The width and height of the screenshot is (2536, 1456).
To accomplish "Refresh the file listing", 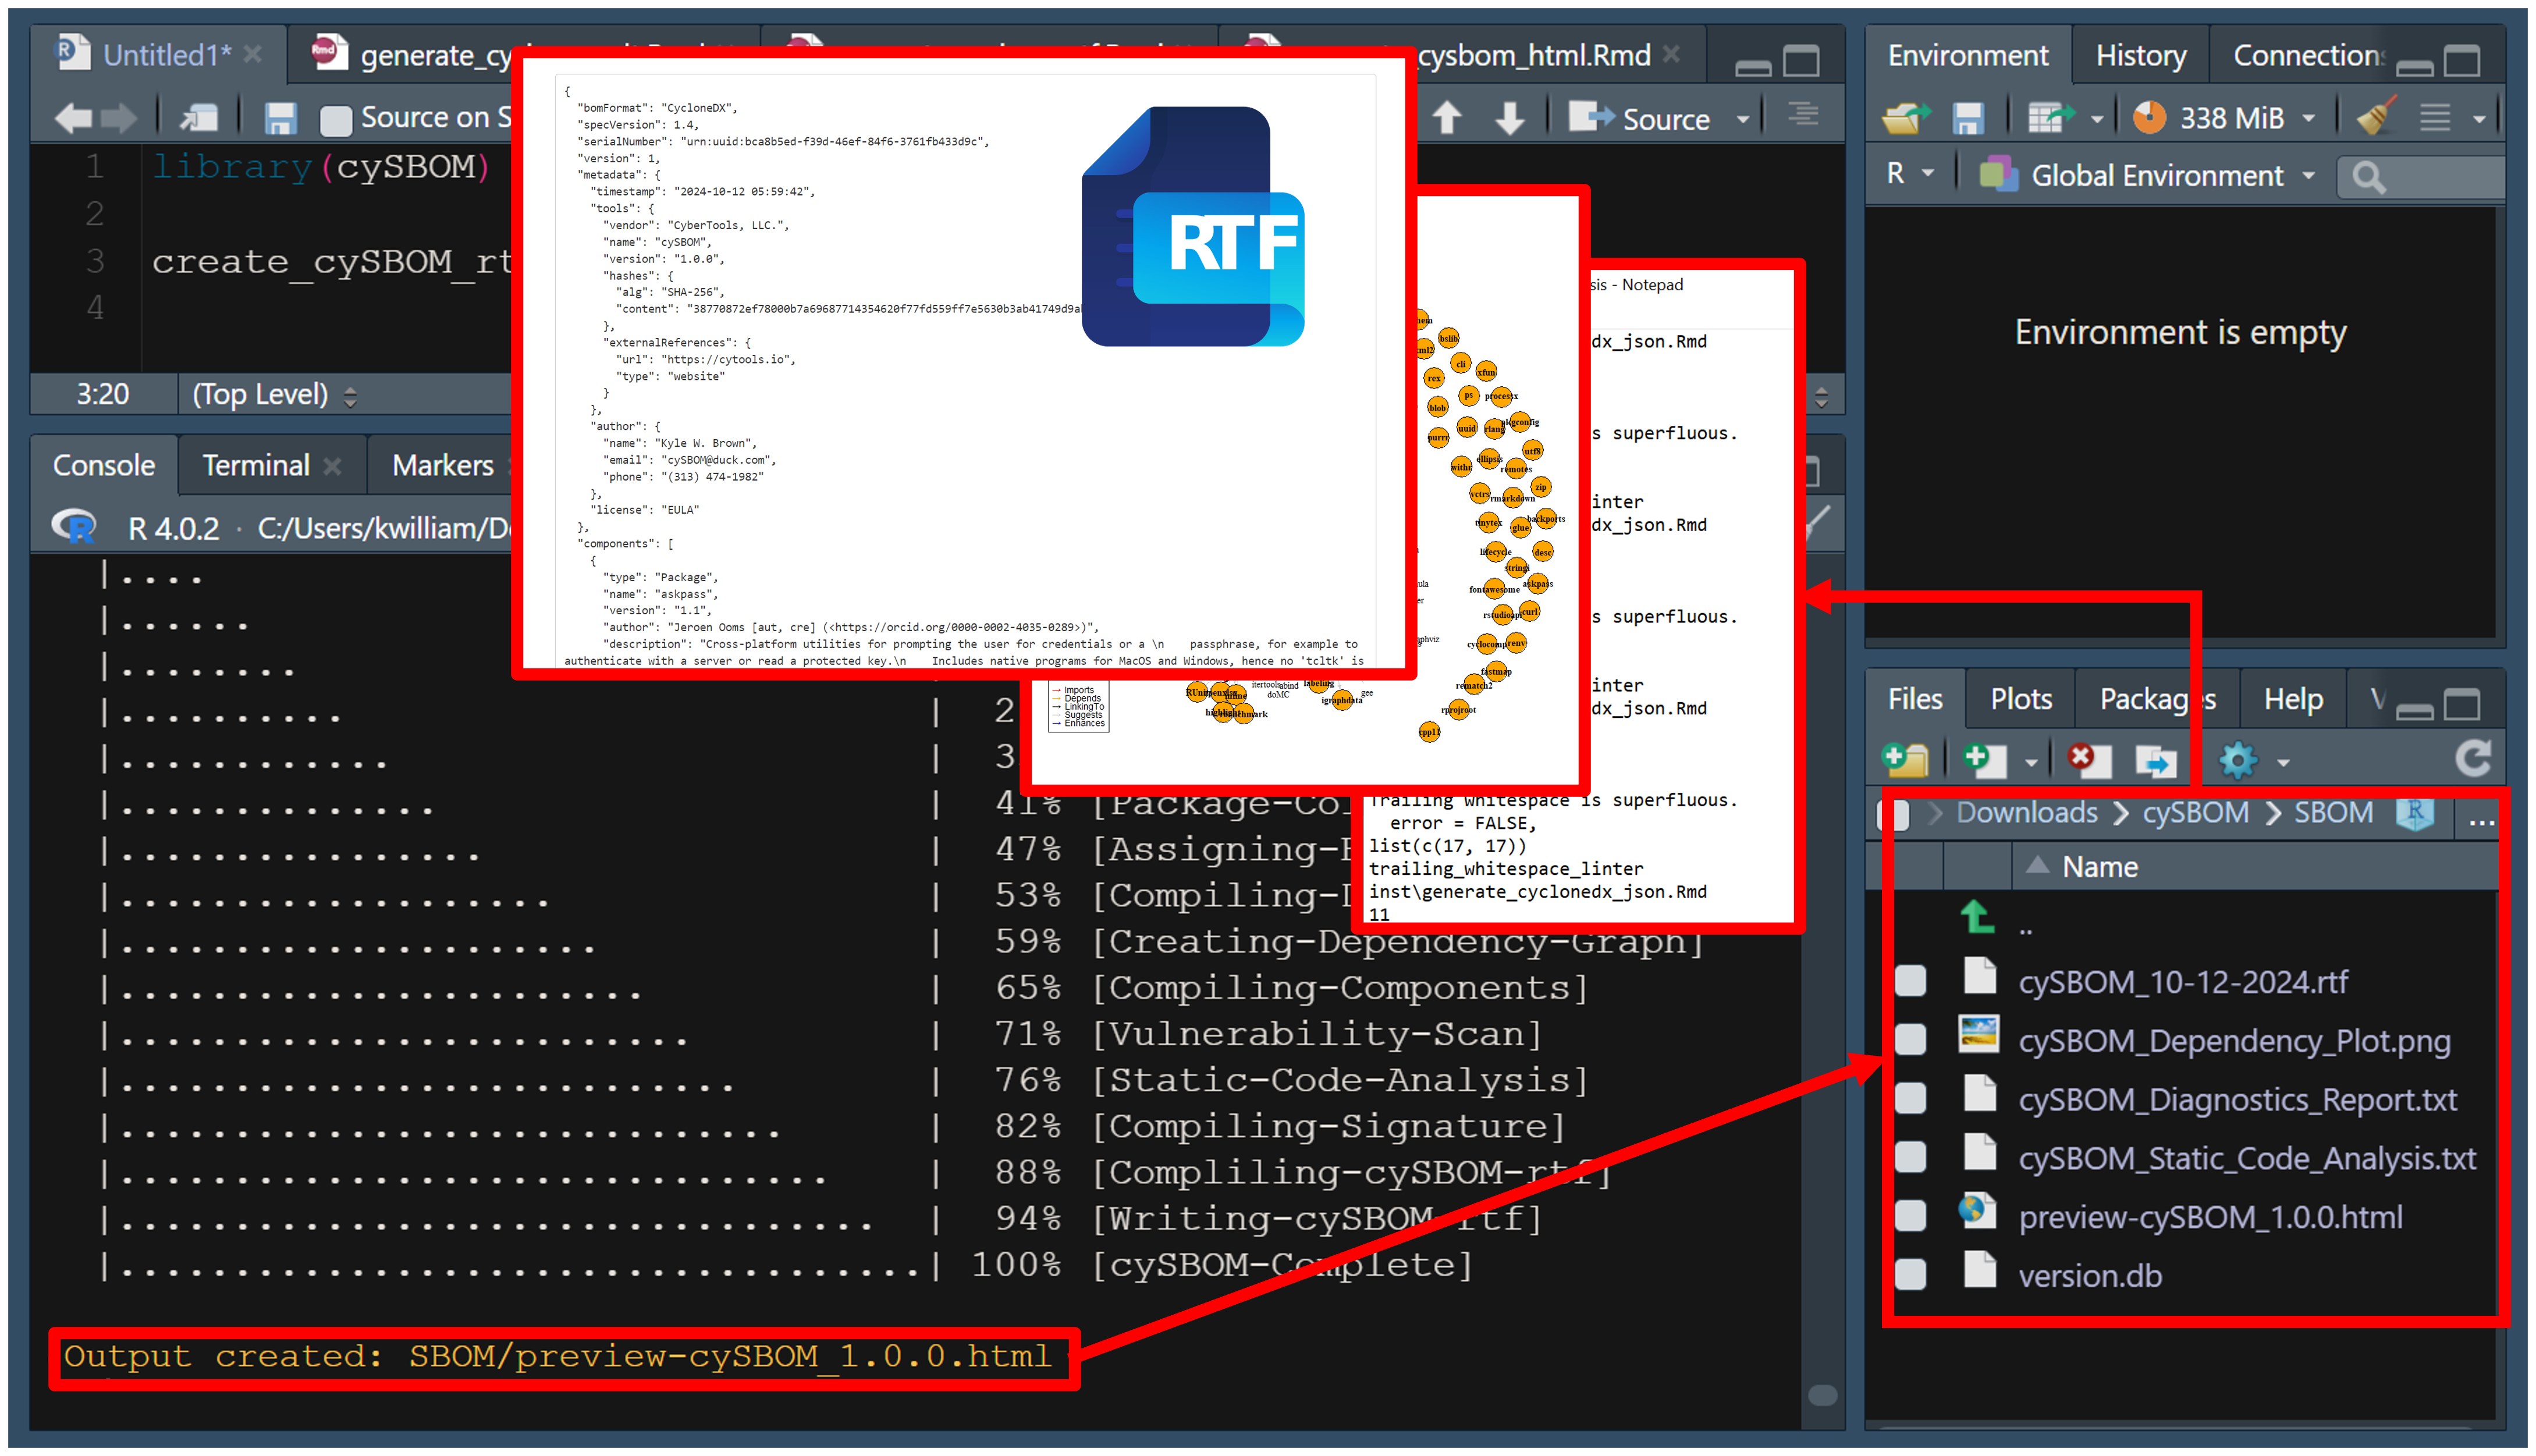I will coord(2473,759).
